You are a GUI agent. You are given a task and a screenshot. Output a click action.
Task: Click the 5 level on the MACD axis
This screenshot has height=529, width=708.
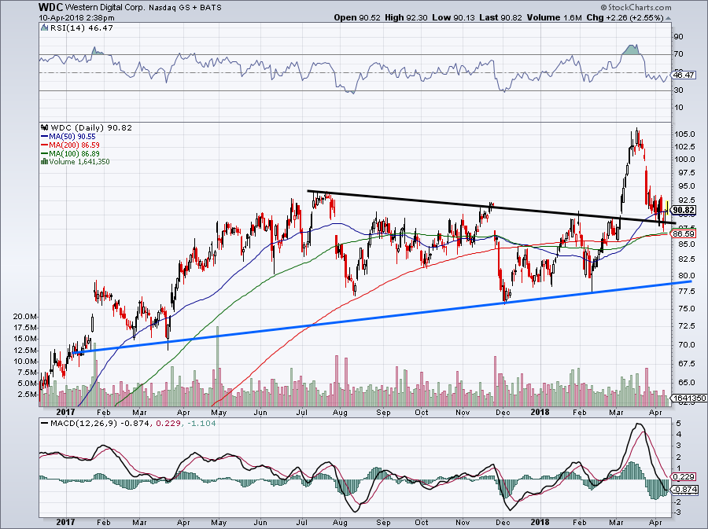pos(678,424)
